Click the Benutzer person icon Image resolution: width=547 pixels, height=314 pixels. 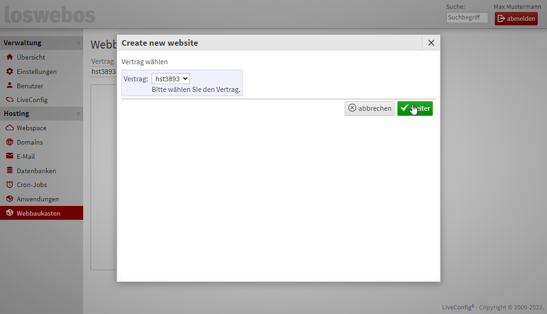pyautogui.click(x=9, y=85)
